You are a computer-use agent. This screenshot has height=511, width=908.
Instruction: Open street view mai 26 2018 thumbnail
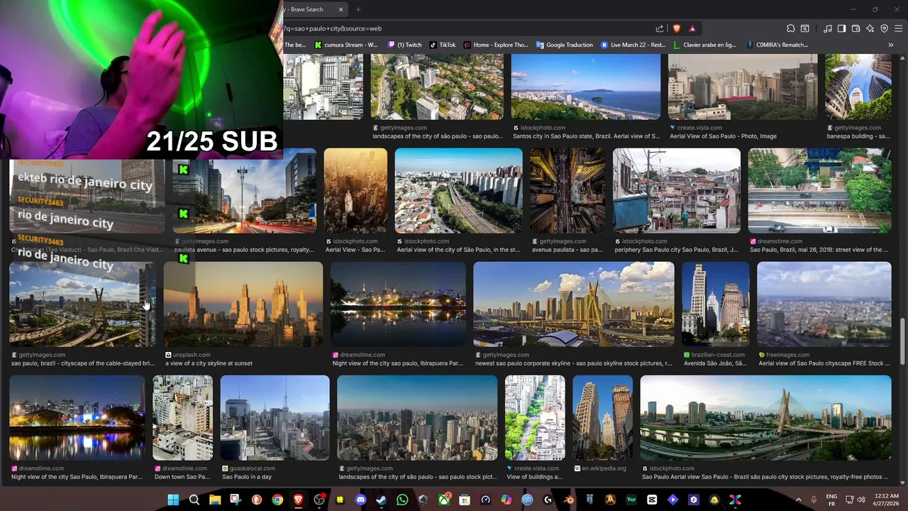point(819,190)
